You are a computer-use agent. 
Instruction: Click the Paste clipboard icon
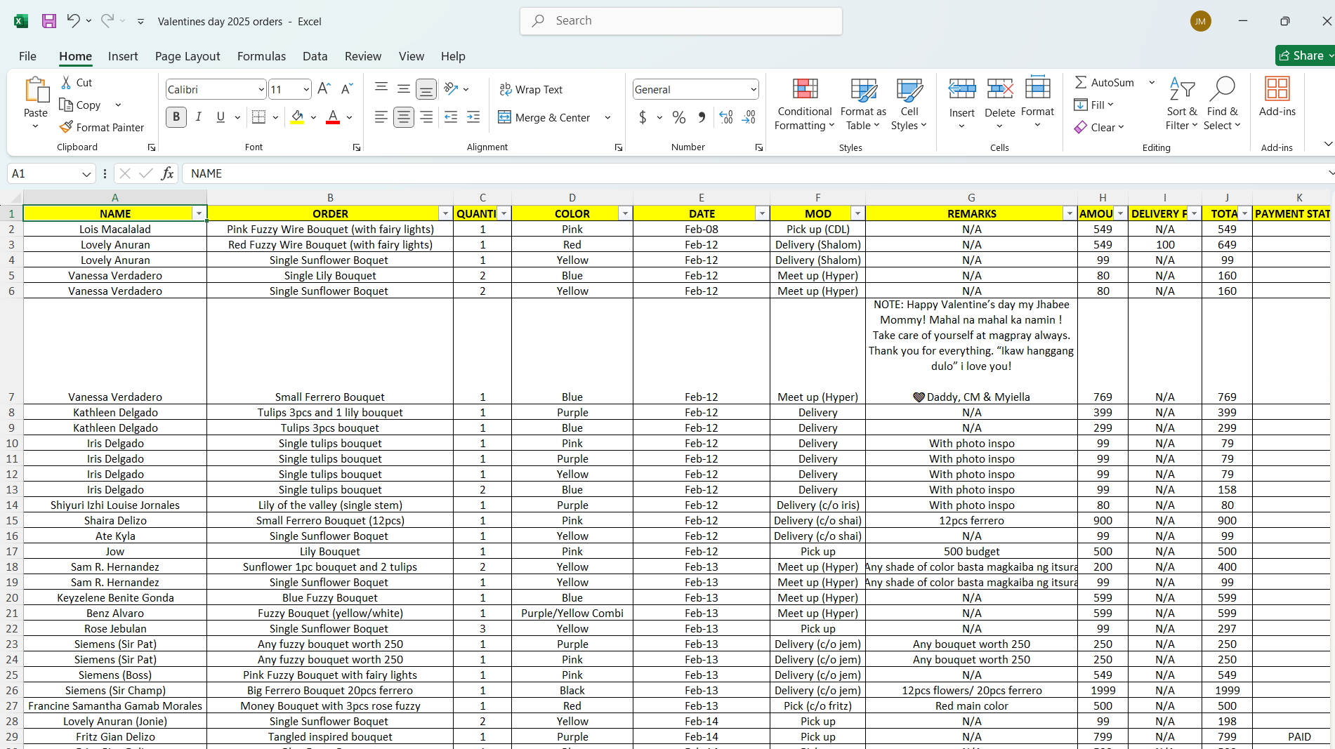tap(36, 91)
